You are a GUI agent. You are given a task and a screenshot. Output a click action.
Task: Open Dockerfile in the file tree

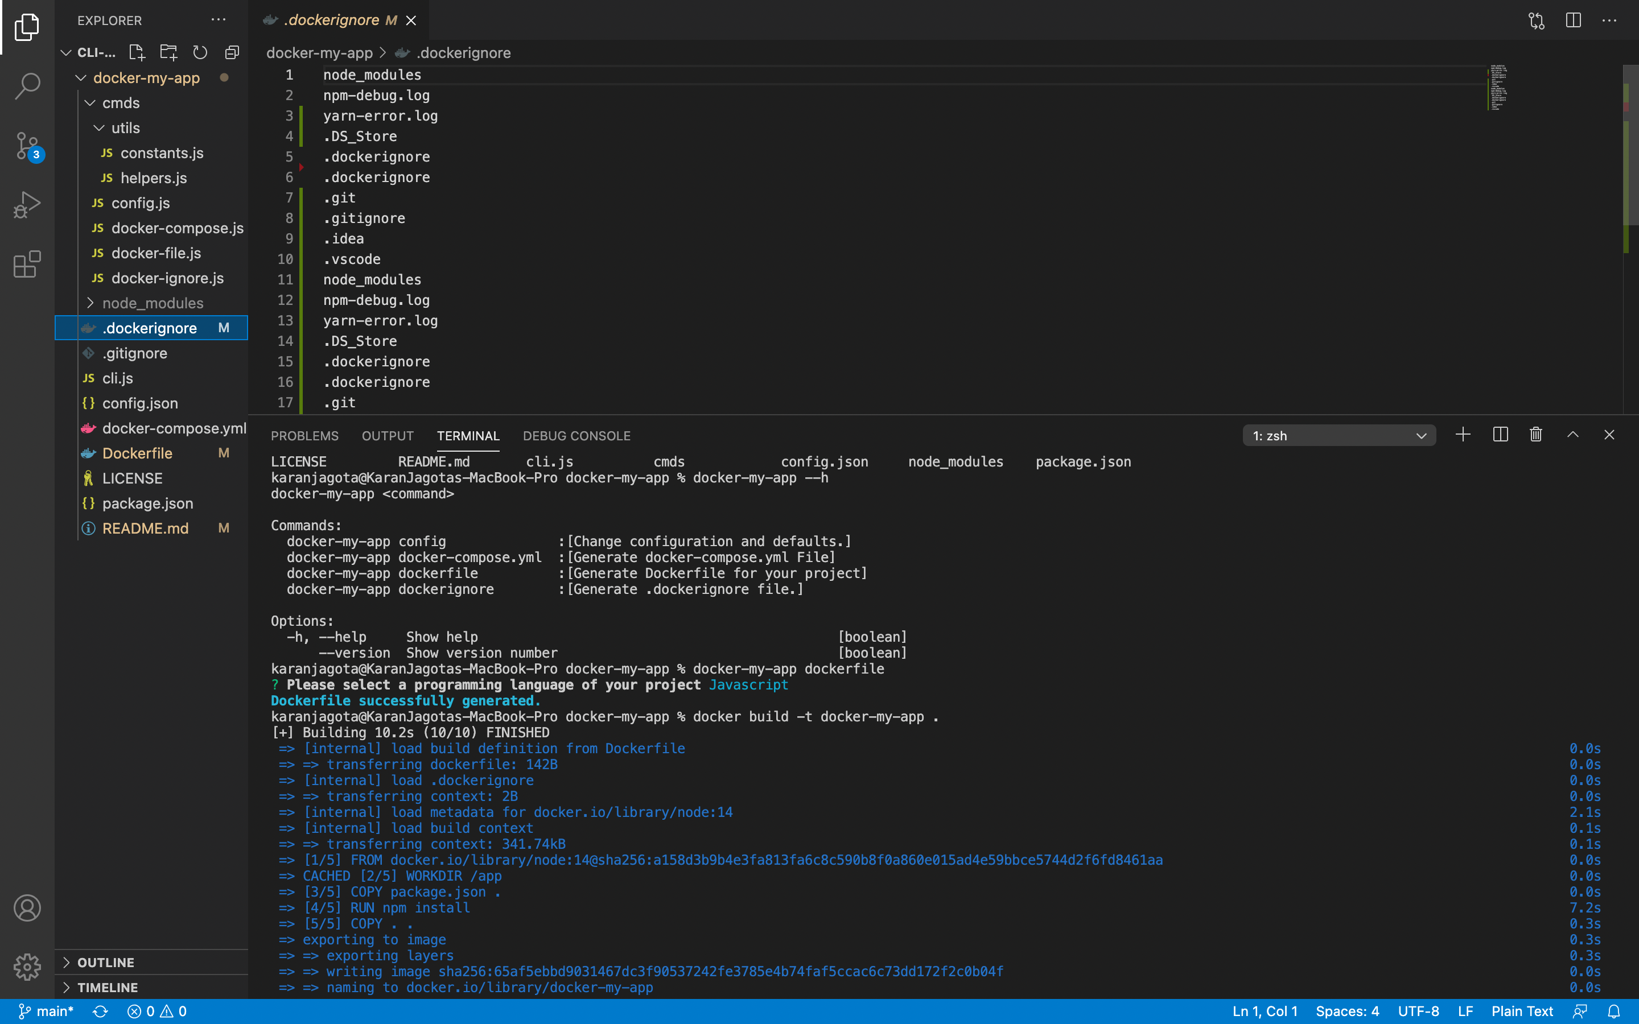pyautogui.click(x=137, y=453)
